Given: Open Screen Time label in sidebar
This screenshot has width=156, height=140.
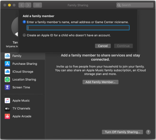Looking at the screenshot, I should pos(21,87).
